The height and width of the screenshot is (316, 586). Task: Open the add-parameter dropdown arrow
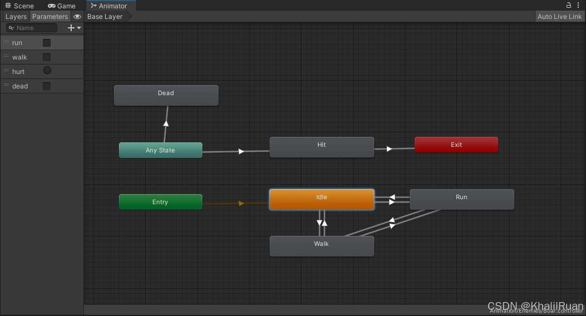tap(79, 28)
